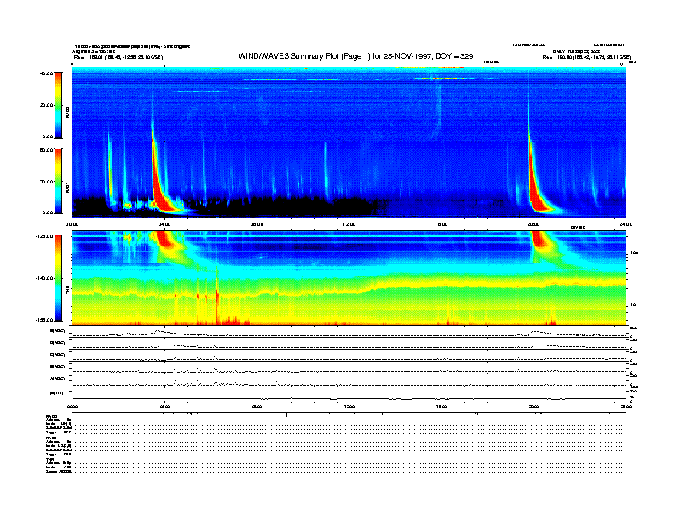Click the RAD1 intensity color bar

point(58,182)
